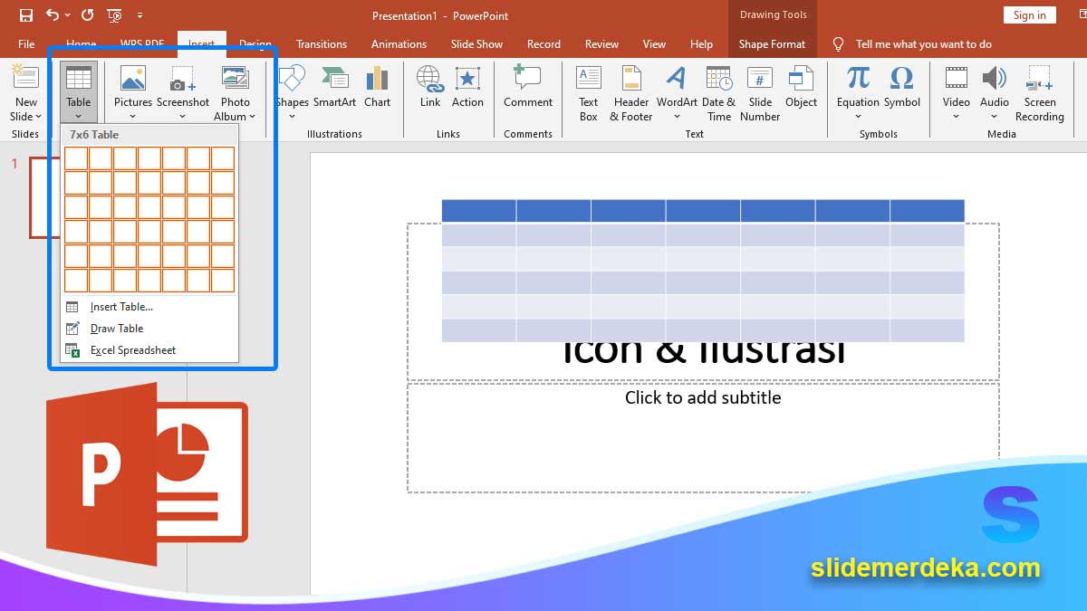Insert Date & Time
This screenshot has width=1087, height=611.
coord(719,93)
